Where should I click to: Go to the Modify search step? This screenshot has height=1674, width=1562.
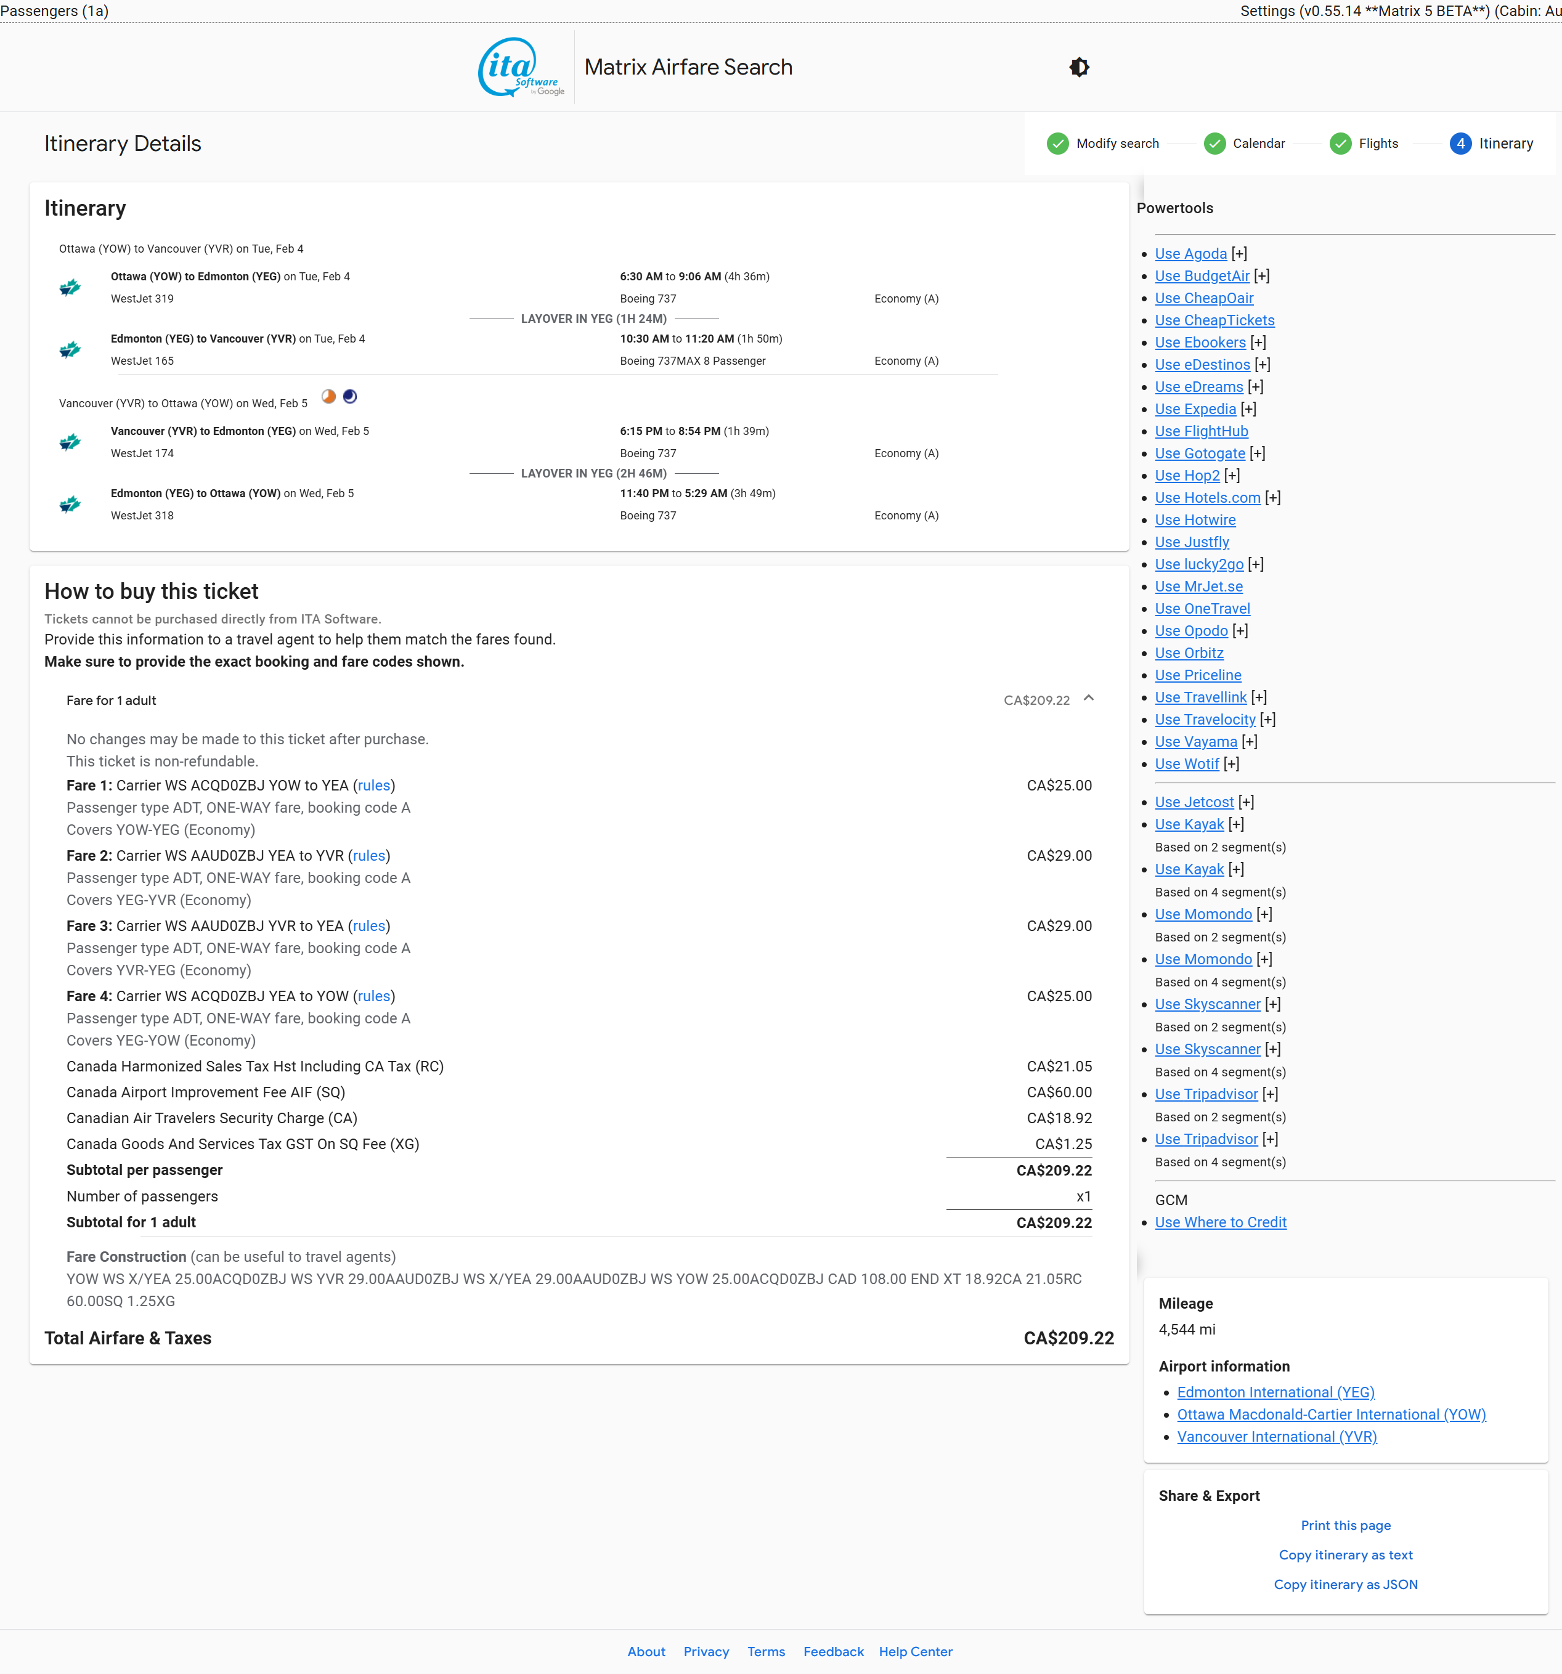[x=1117, y=144]
